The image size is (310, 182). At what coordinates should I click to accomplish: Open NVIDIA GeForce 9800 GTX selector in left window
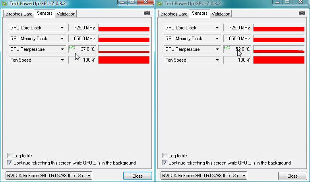[x=49, y=176]
